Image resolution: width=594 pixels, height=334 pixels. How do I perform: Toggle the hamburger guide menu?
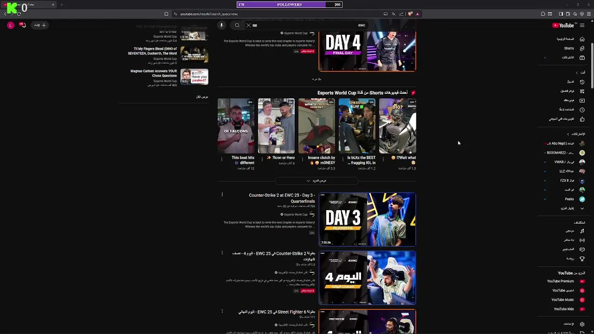pos(582,26)
